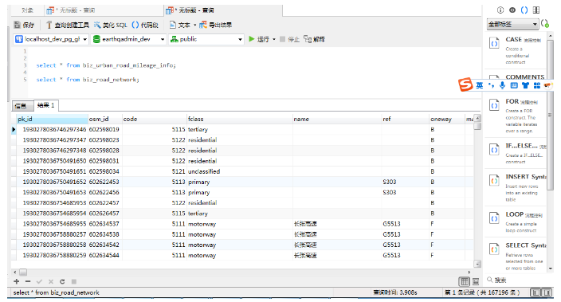Select the SELECT Syntax snippet
The width and height of the screenshot is (561, 302).
tap(516, 257)
